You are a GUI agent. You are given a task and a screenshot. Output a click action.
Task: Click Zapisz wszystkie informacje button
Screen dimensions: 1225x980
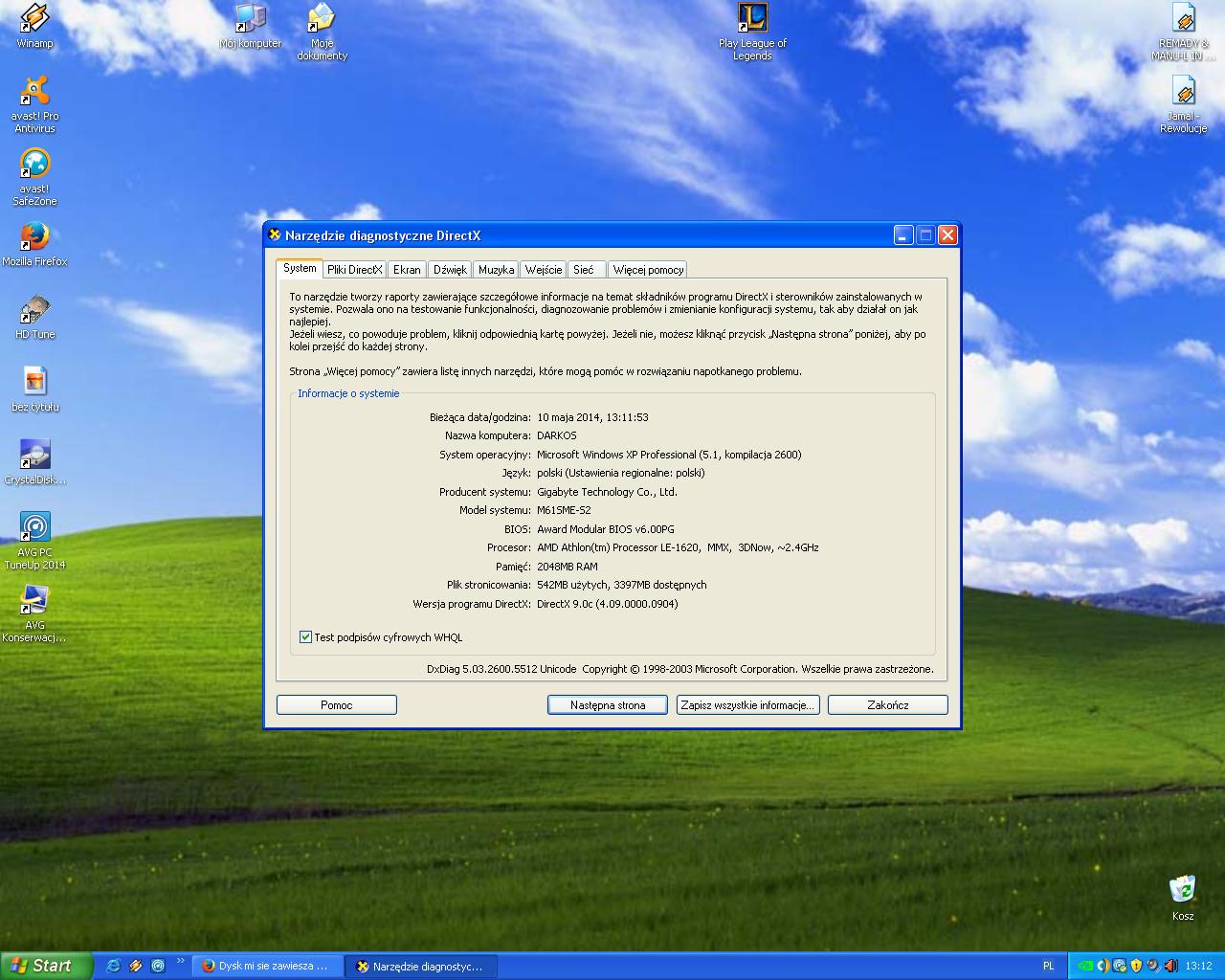pos(748,705)
